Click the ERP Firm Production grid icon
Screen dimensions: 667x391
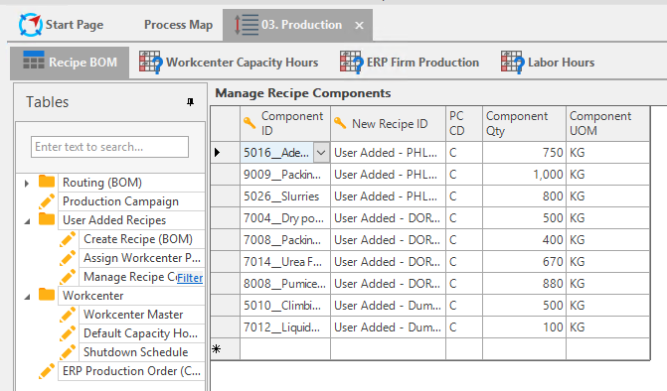(x=351, y=63)
